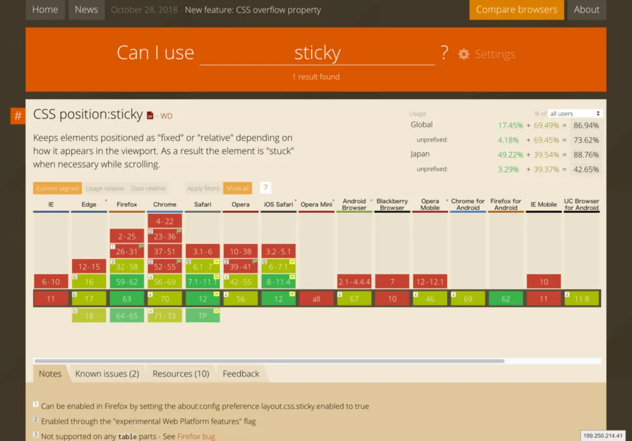Click the question mark after the search field

tap(444, 53)
